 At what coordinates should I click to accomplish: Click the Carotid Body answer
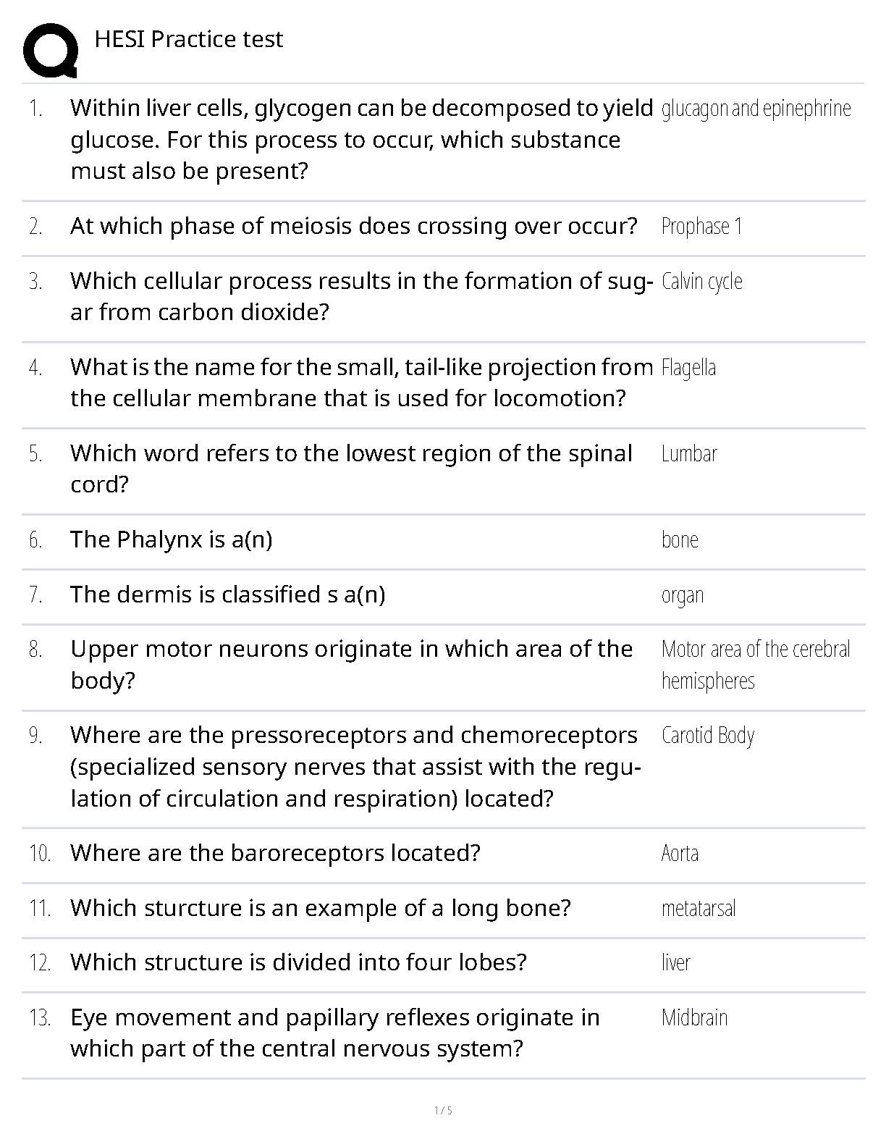[x=707, y=736]
